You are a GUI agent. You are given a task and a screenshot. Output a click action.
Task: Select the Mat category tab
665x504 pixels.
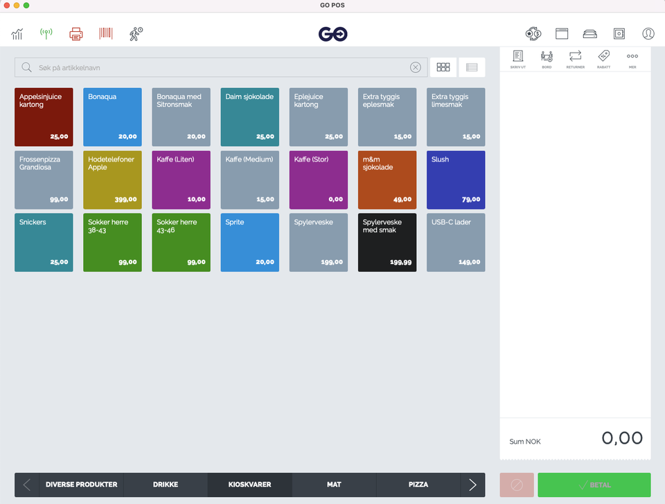[x=334, y=485]
